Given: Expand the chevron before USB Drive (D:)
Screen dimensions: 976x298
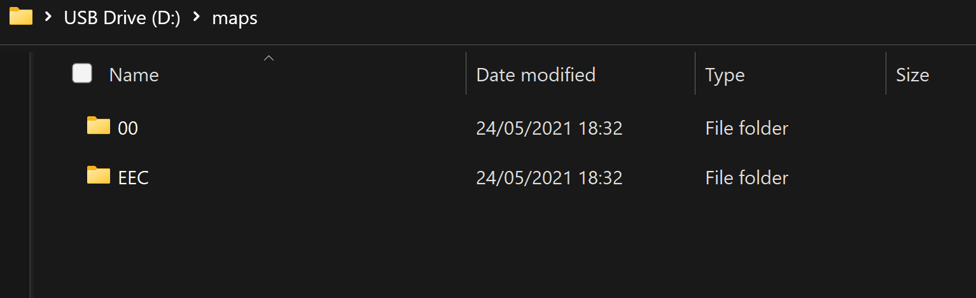Looking at the screenshot, I should point(48,18).
